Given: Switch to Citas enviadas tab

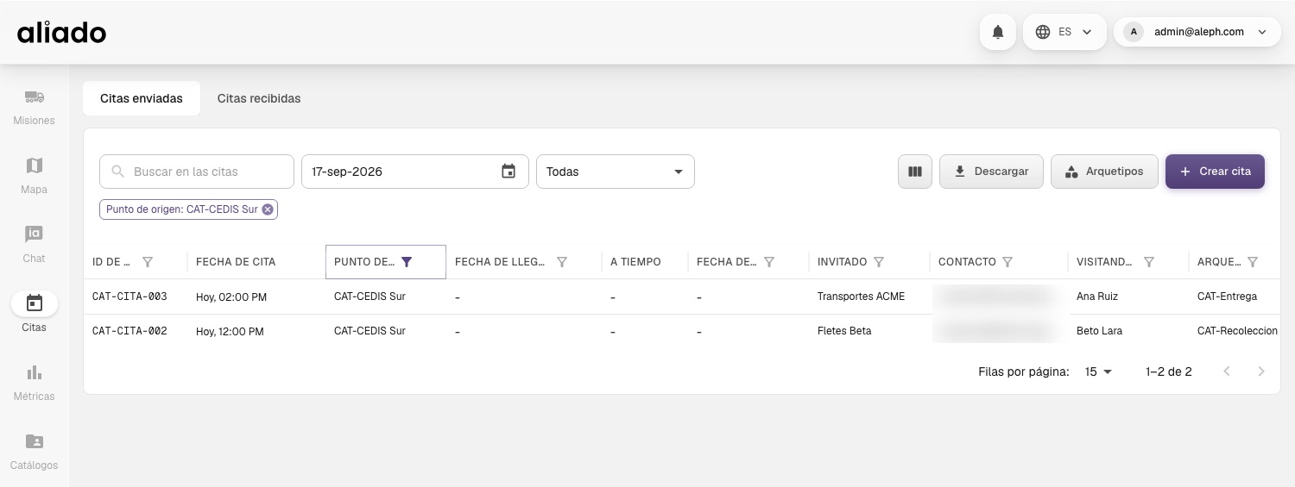Looking at the screenshot, I should point(142,98).
